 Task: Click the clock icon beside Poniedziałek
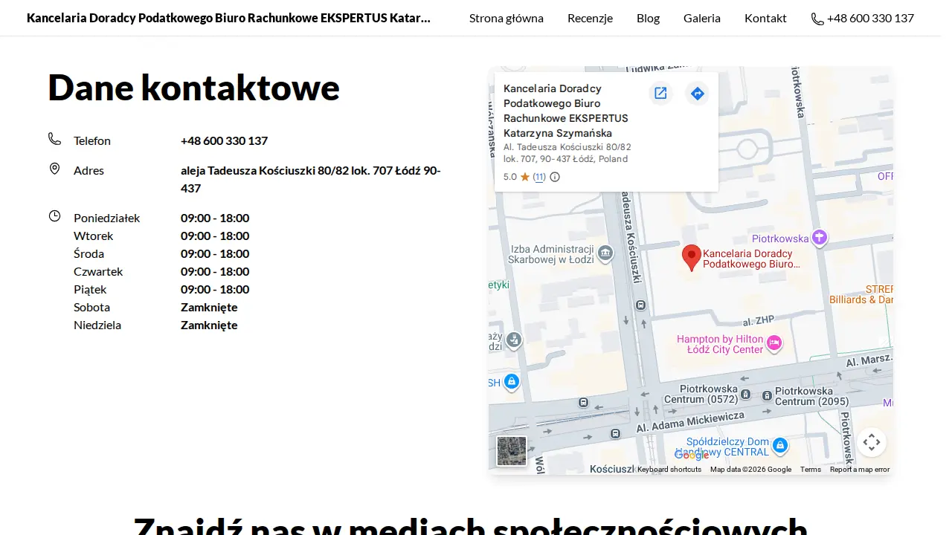coord(54,216)
